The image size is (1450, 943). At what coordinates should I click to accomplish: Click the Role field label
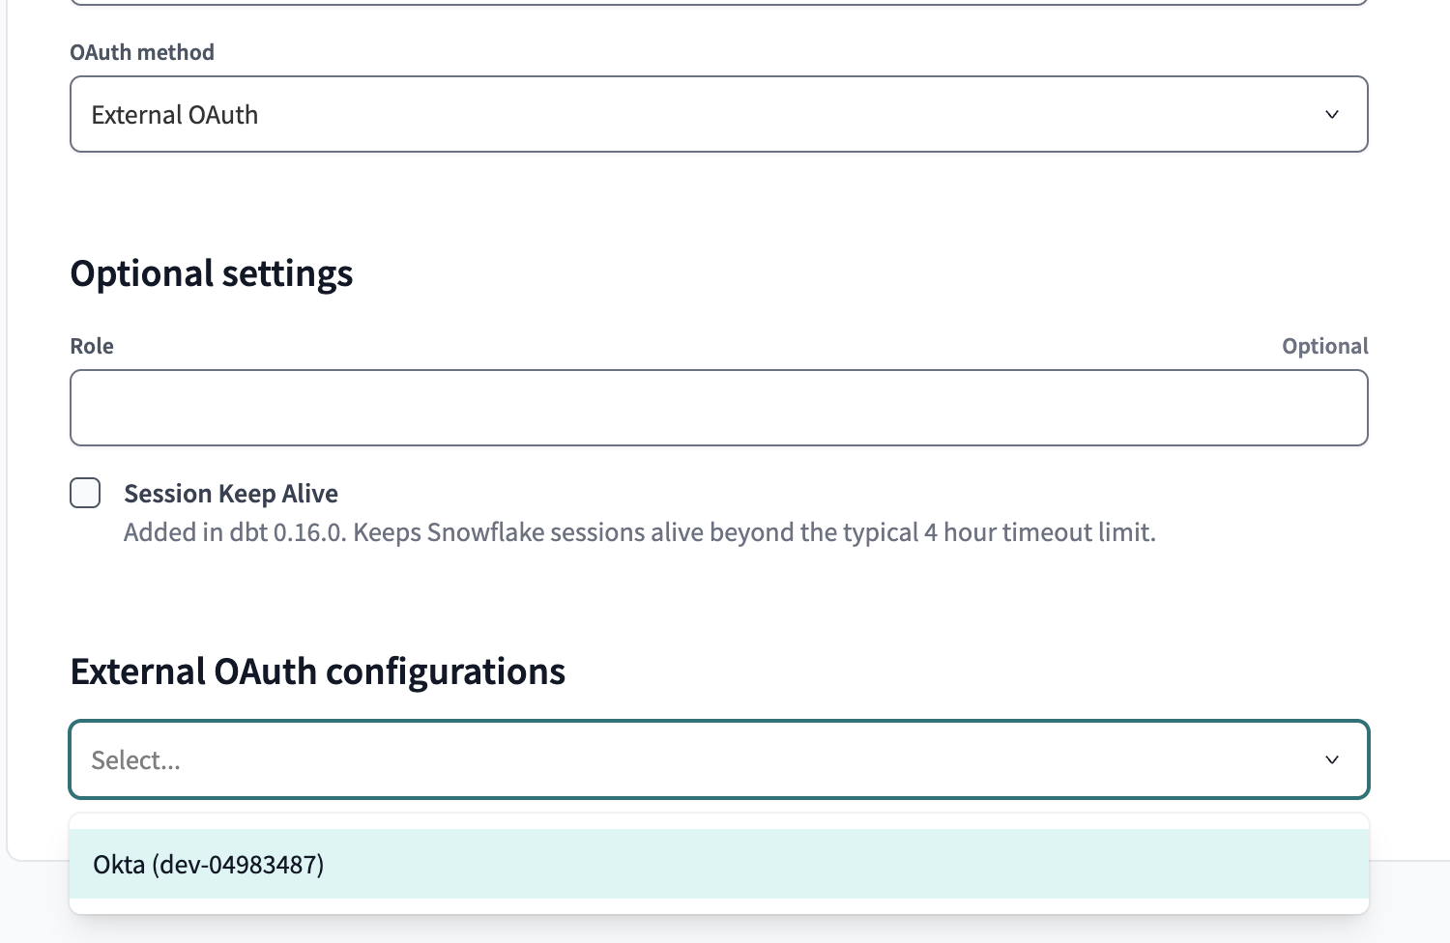tap(91, 345)
